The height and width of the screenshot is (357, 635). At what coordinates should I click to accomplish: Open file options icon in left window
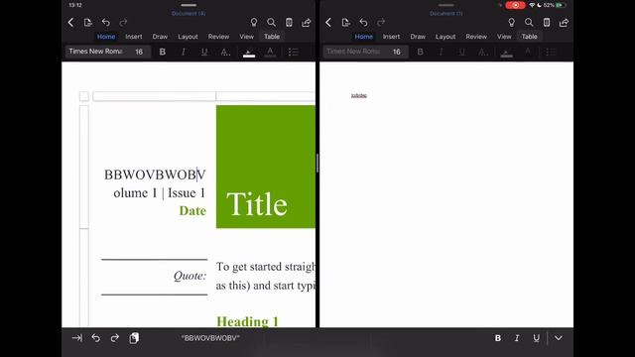click(88, 22)
